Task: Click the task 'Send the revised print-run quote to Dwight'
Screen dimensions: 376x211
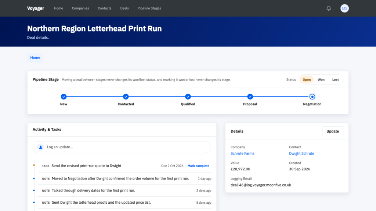Action: pyautogui.click(x=86, y=166)
